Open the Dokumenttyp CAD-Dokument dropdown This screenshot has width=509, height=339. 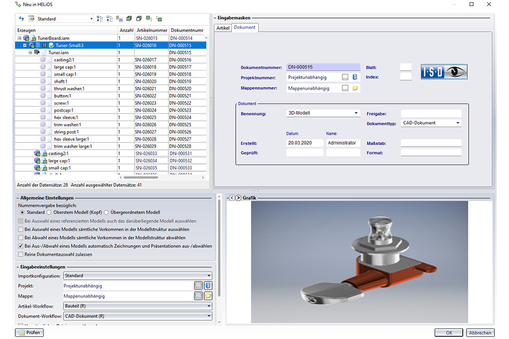point(458,123)
